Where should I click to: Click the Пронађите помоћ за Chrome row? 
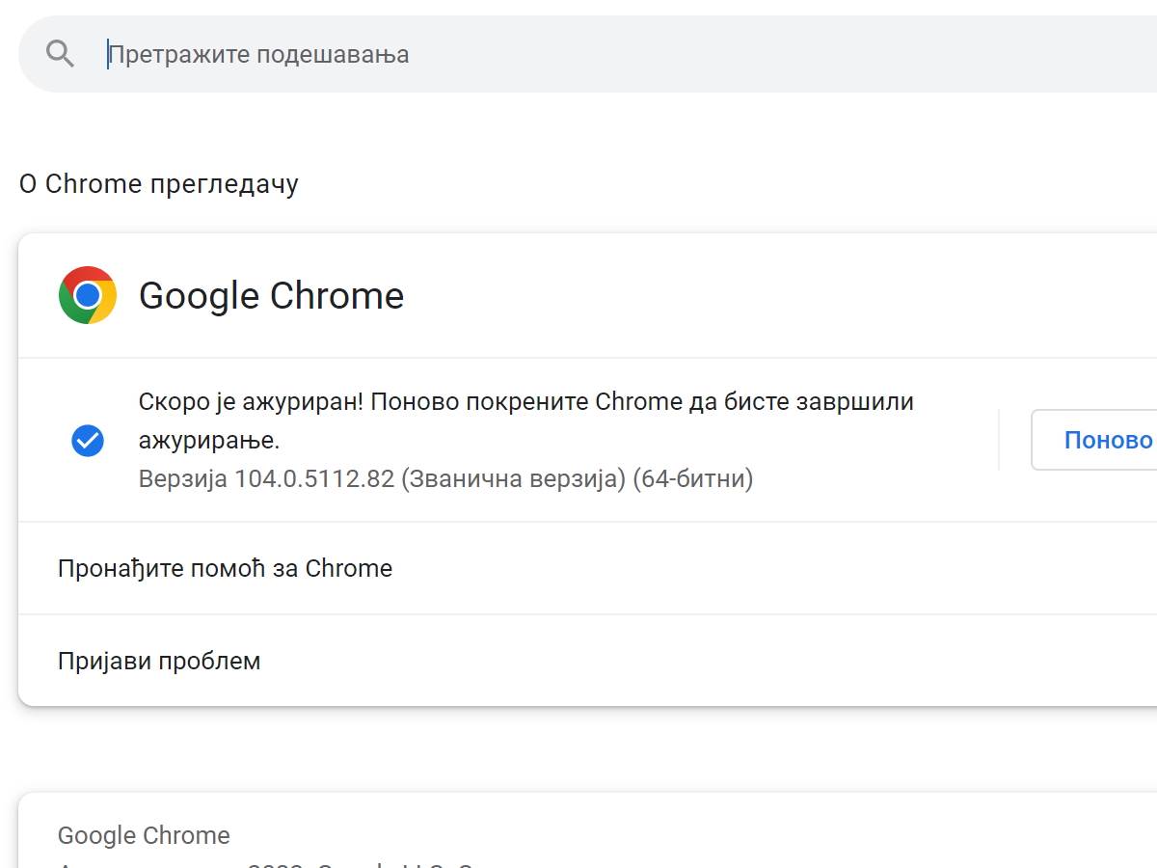tap(224, 568)
